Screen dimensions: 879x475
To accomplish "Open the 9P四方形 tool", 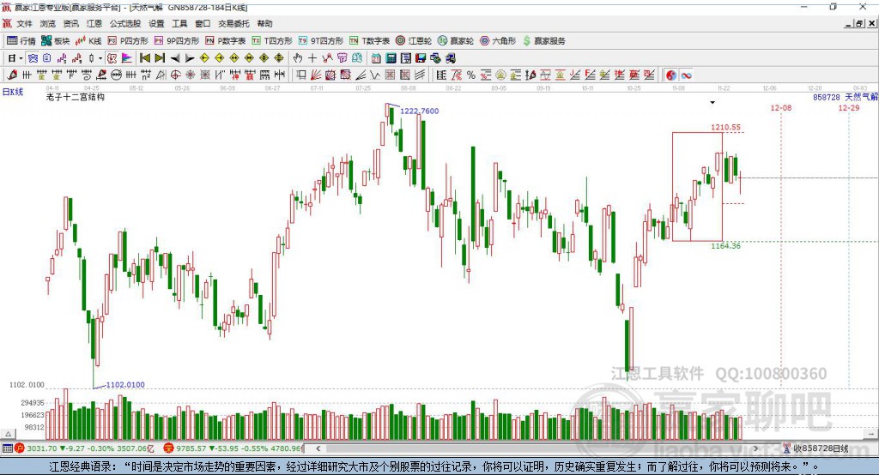I will pyautogui.click(x=177, y=41).
